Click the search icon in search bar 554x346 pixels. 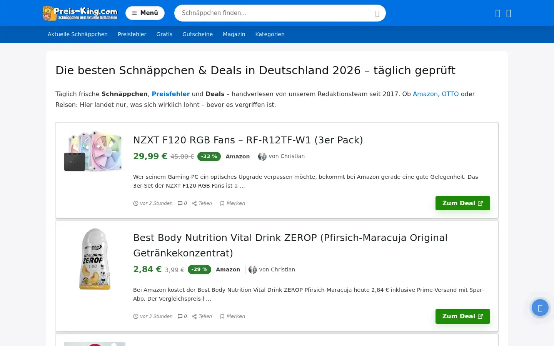click(377, 13)
